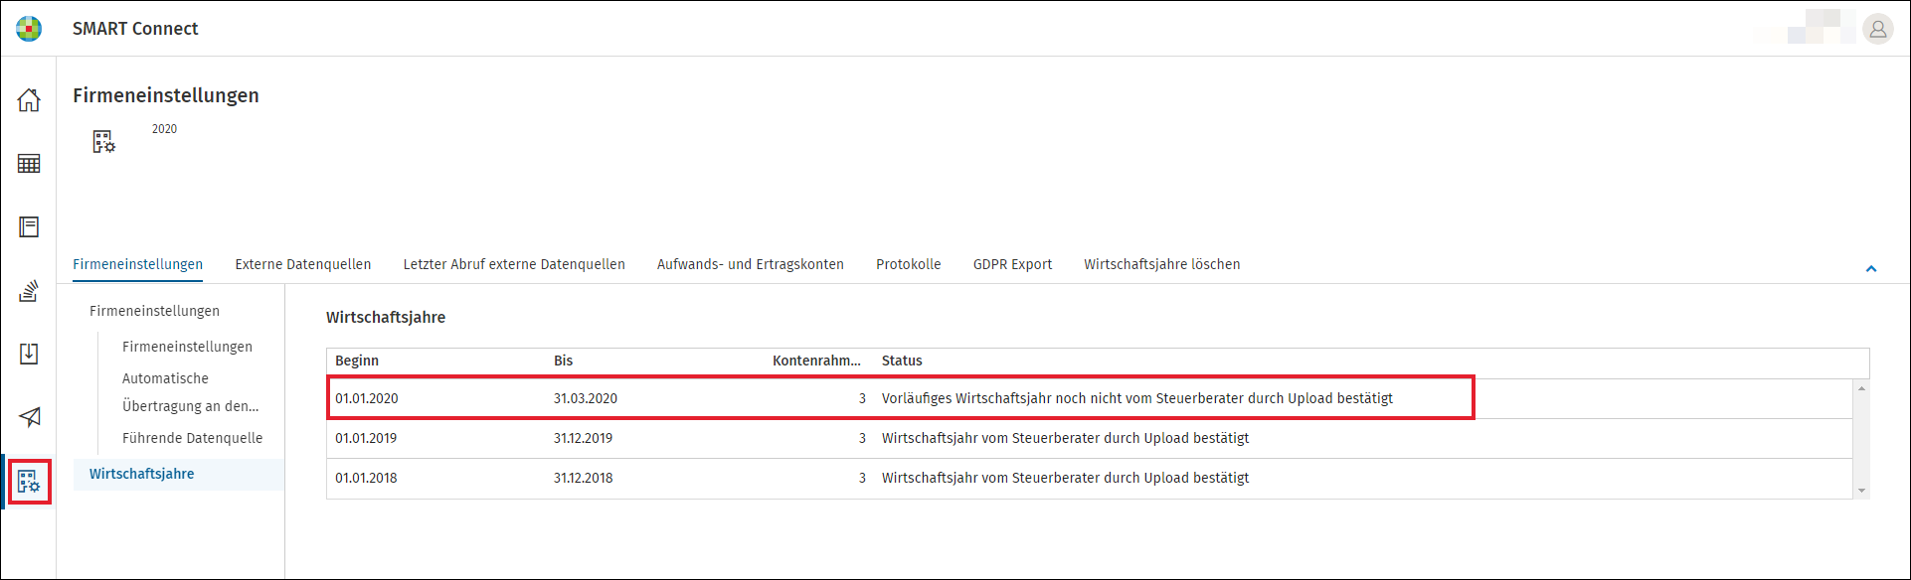Open the home icon in sidebar
This screenshot has height=580, width=1911.
pos(29,100)
